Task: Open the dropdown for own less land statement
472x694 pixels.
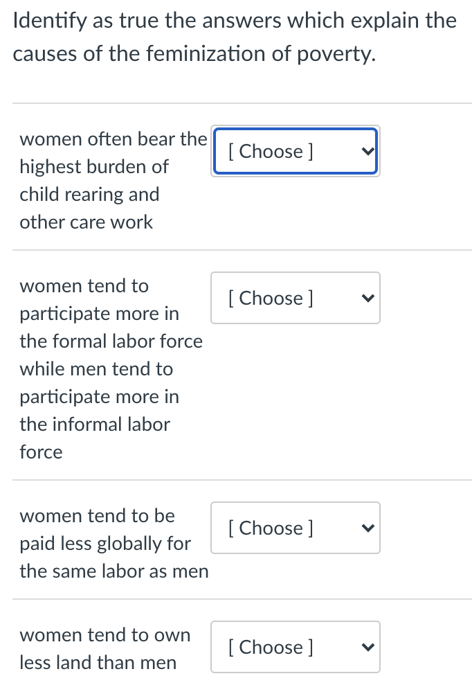Action: [295, 647]
